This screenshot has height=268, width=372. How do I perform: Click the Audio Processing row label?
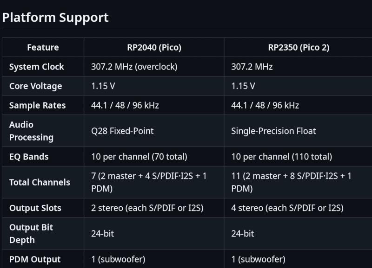click(31, 131)
